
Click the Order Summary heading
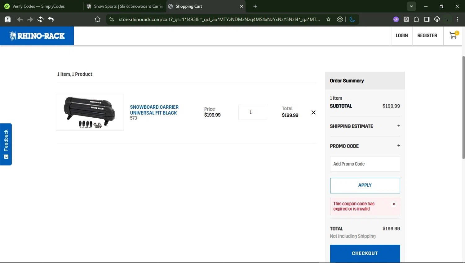tap(347, 81)
